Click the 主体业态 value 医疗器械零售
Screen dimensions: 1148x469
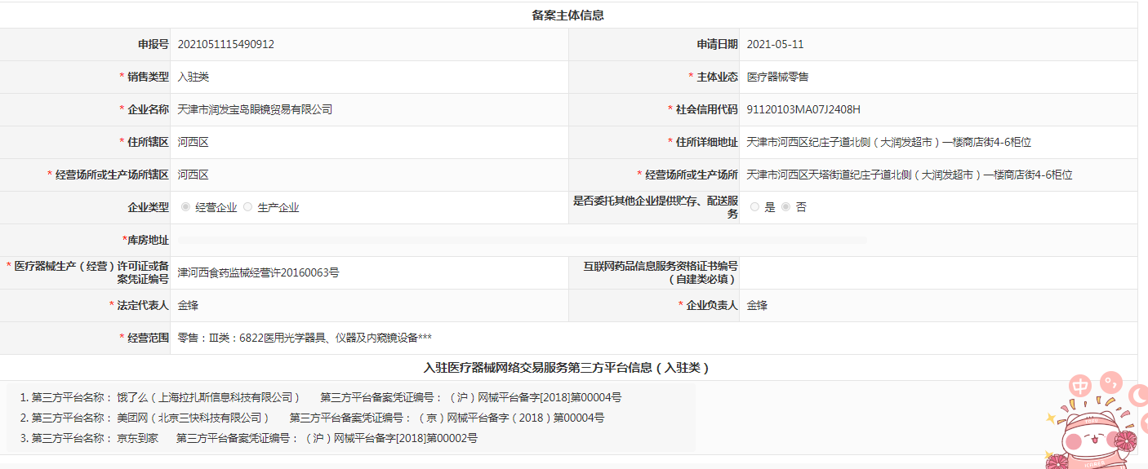click(x=777, y=77)
